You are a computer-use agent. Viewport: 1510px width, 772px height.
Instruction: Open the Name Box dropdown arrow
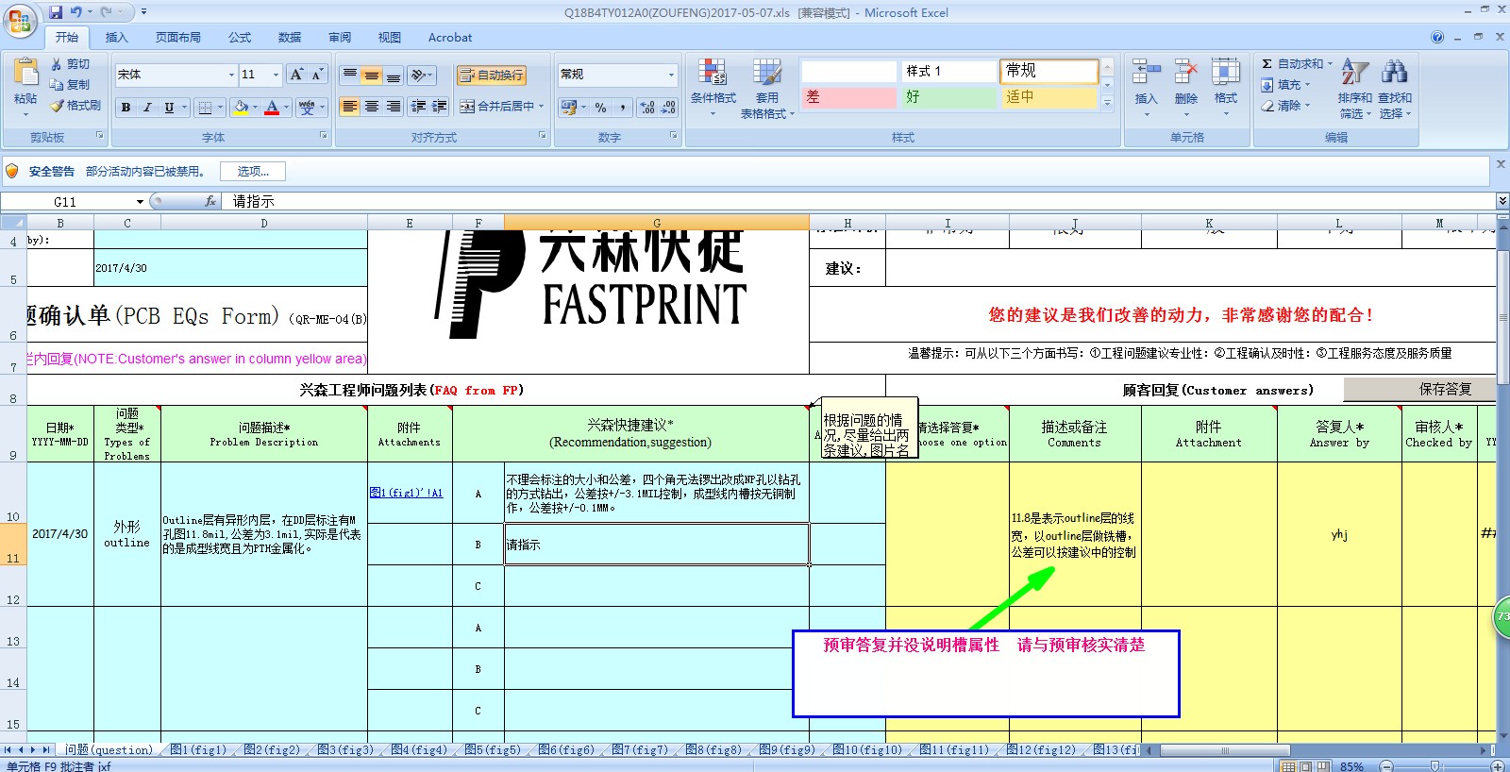point(140,201)
